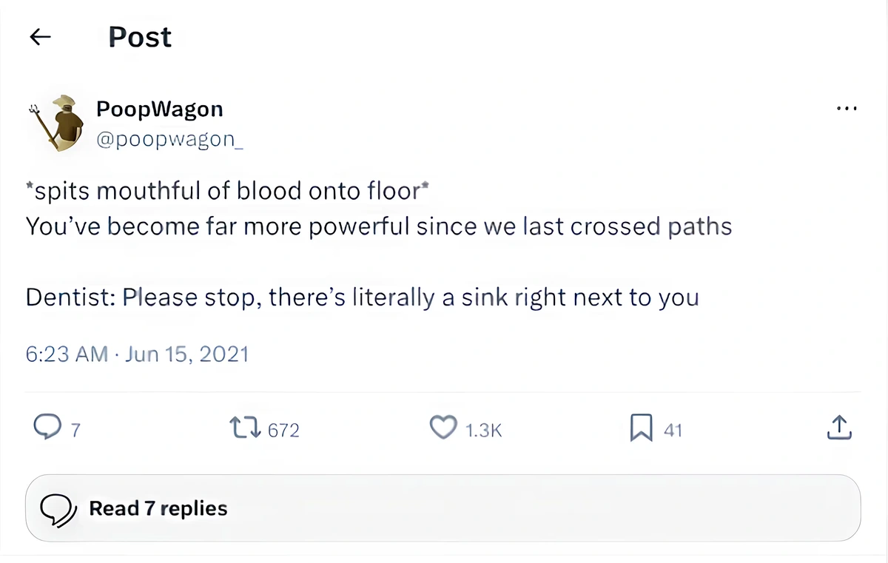This screenshot has height=563, width=888.
Task: Open the @poopwagon_ handle link
Action: 169,139
